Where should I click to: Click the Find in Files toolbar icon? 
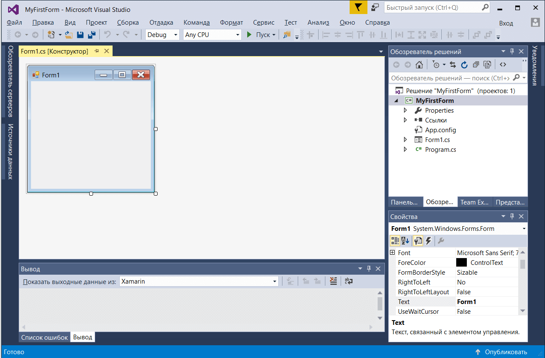(x=287, y=35)
